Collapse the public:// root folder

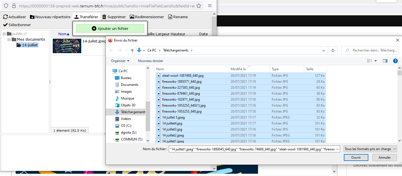[x=4, y=34]
